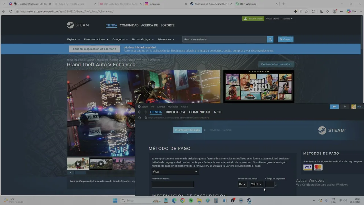Switch to BIBLIOTECA in Steam client
Viewport: 364px width, 205px height.
click(x=175, y=112)
